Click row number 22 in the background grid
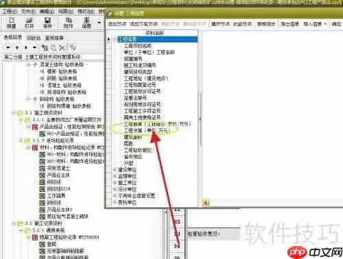The image size is (343, 259). (177, 221)
